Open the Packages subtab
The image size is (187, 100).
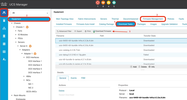pos(142,24)
